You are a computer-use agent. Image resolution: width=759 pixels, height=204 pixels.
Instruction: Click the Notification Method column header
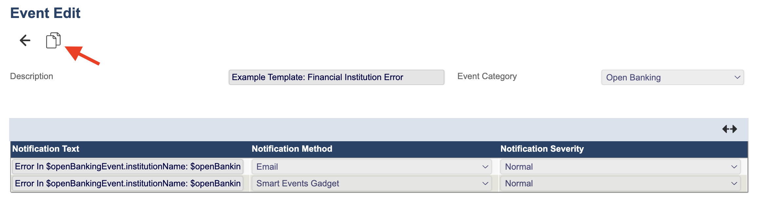292,149
